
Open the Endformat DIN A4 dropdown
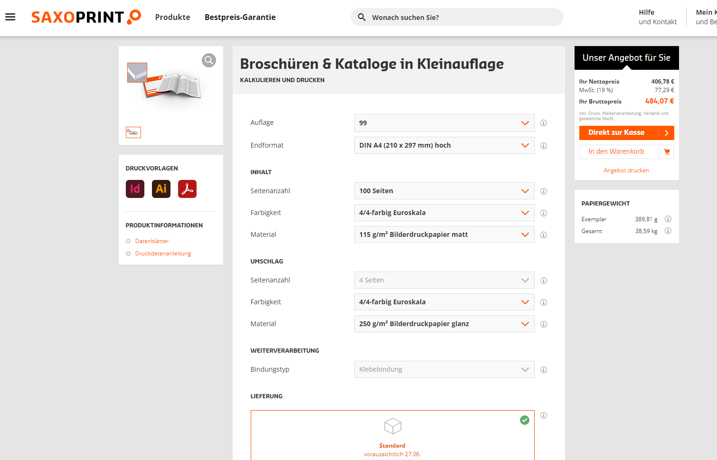tap(444, 145)
